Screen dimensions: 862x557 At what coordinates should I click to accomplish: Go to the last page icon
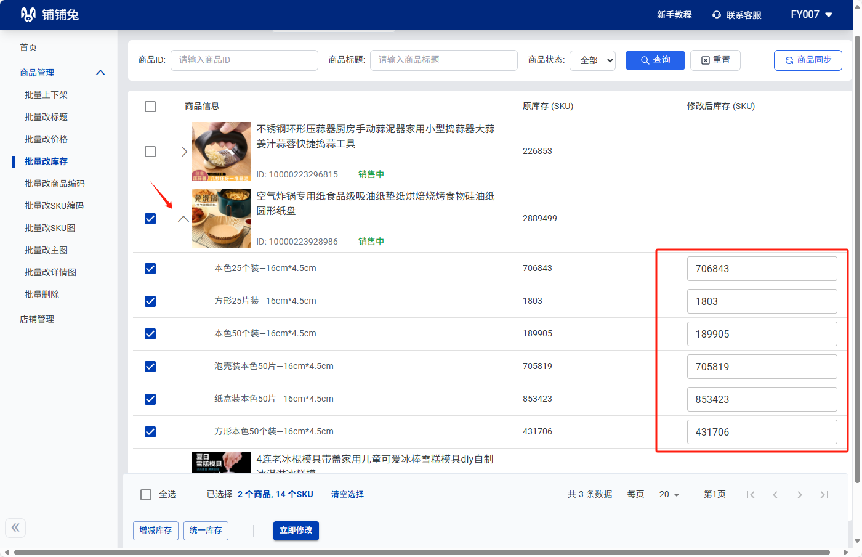coord(824,495)
